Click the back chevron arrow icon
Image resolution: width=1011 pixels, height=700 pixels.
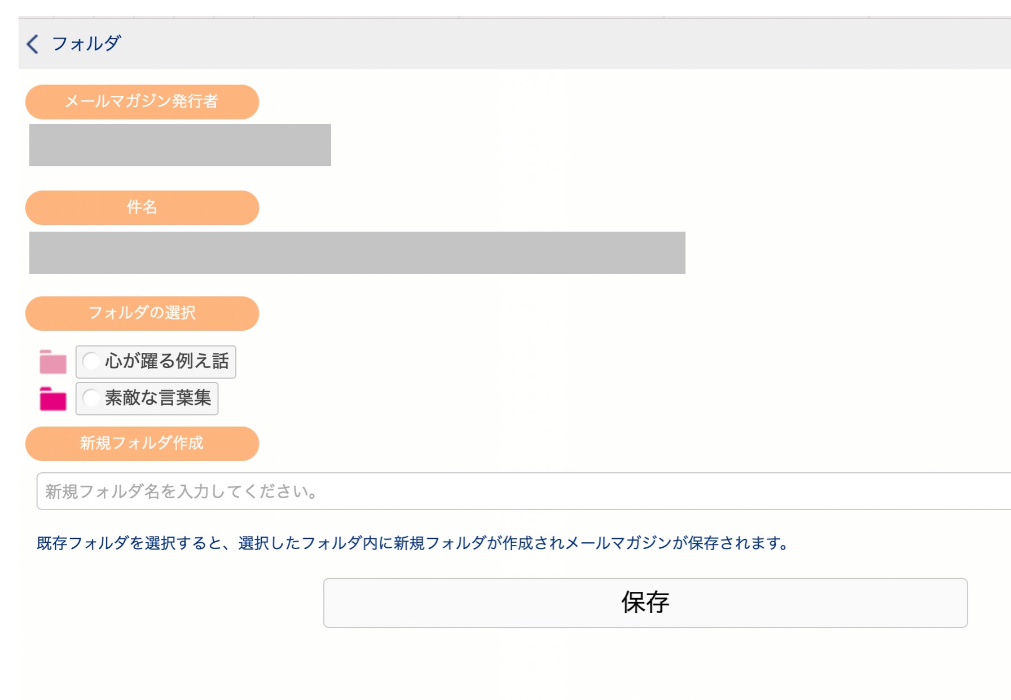click(33, 44)
